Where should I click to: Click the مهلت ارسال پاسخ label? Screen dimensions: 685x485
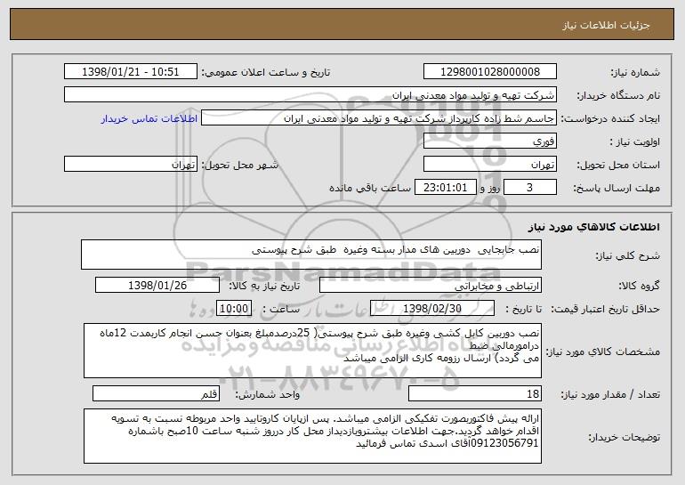(x=616, y=188)
